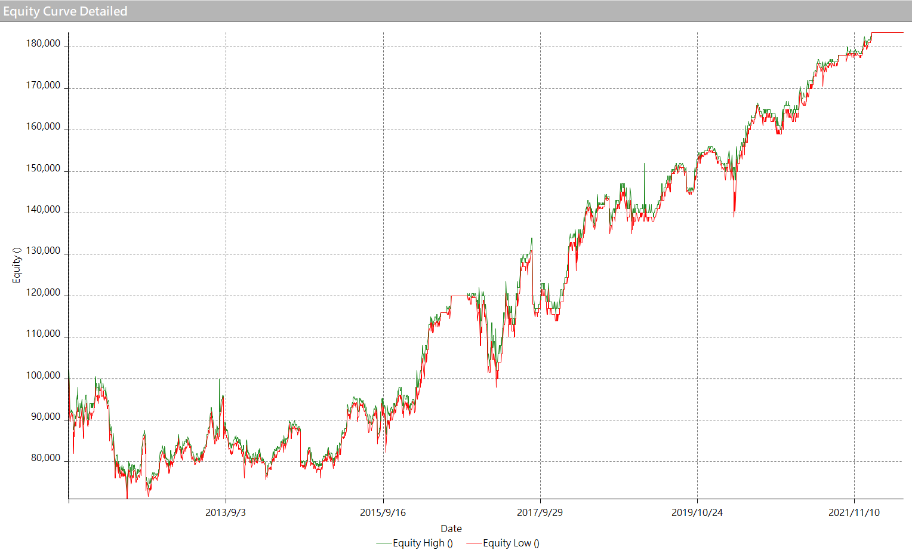Click the 180,000 equity axis label
The image size is (912, 553).
(x=43, y=44)
